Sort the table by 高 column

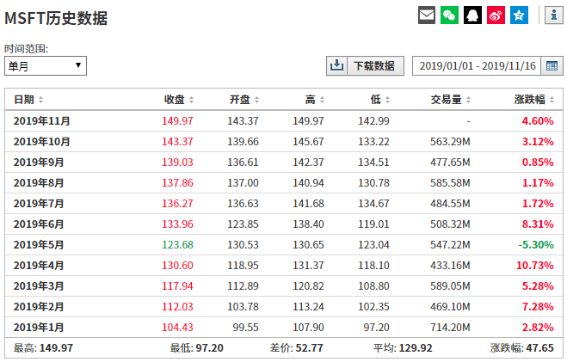point(315,100)
